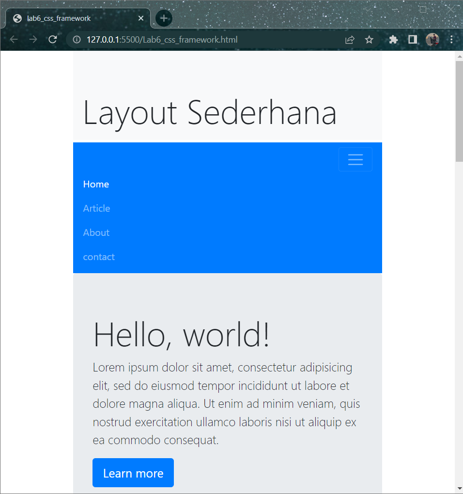Click the Learn more button
This screenshot has width=463, height=494.
[133, 473]
